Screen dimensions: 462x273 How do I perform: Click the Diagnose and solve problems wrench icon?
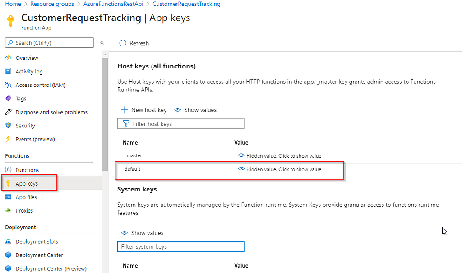pyautogui.click(x=8, y=112)
